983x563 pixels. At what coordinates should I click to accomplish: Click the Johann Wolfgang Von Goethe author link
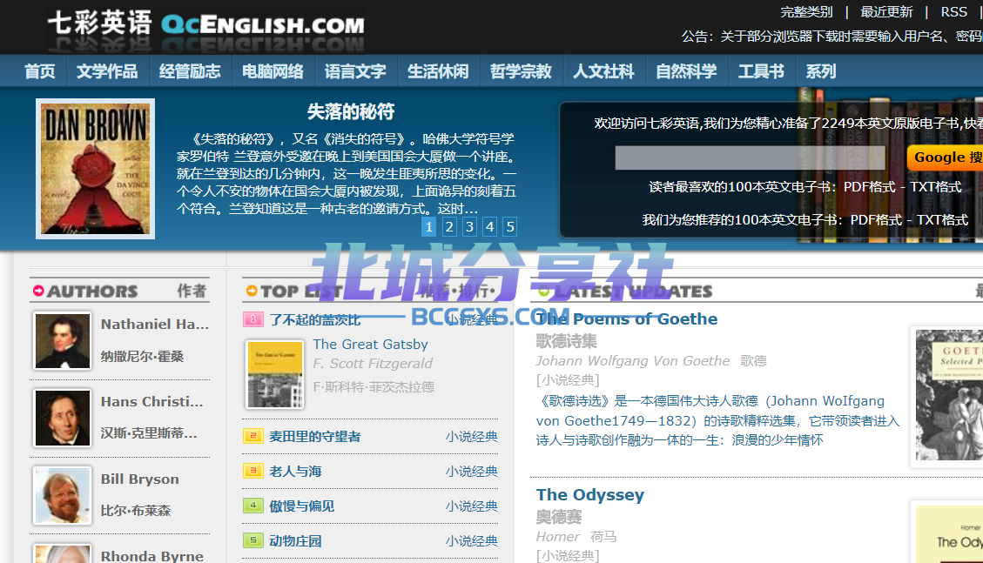(x=633, y=361)
